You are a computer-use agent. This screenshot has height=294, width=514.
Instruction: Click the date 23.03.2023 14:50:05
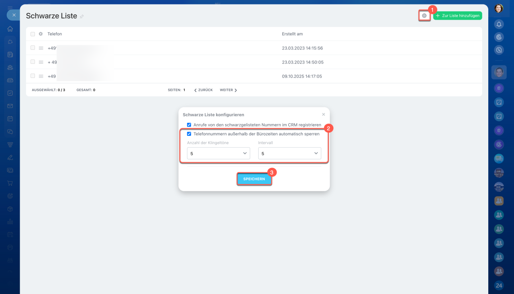coord(303,62)
